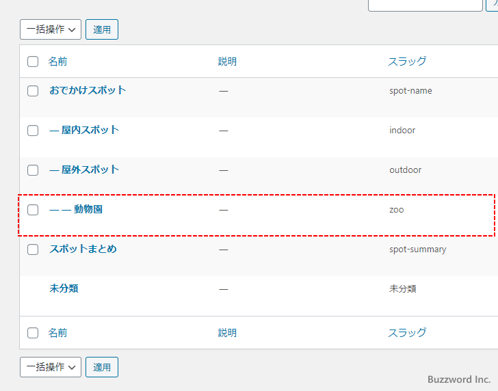Image resolution: width=498 pixels, height=391 pixels.
Task: Open the 屋内スポット category link
Action: [90, 130]
